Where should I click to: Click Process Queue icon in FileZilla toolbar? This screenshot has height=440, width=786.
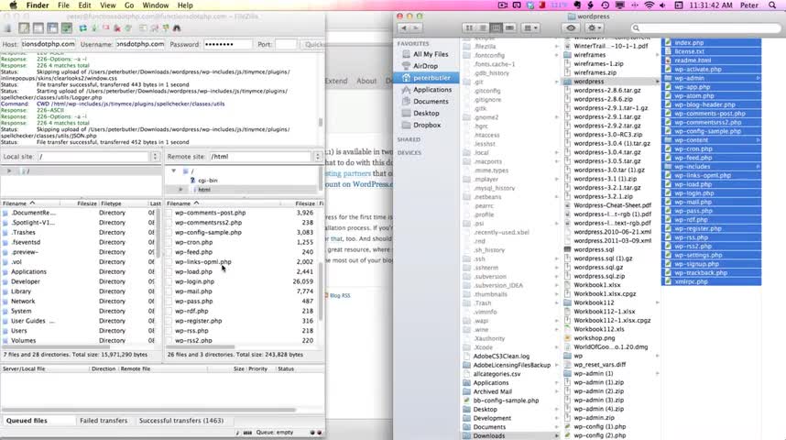[94, 28]
